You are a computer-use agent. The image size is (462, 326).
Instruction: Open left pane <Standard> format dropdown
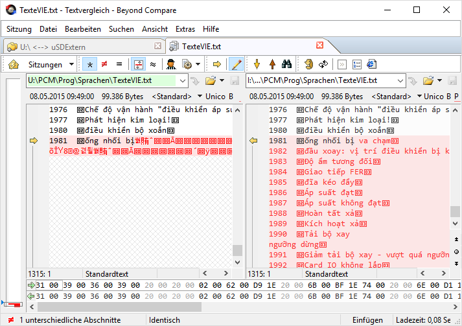click(177, 97)
